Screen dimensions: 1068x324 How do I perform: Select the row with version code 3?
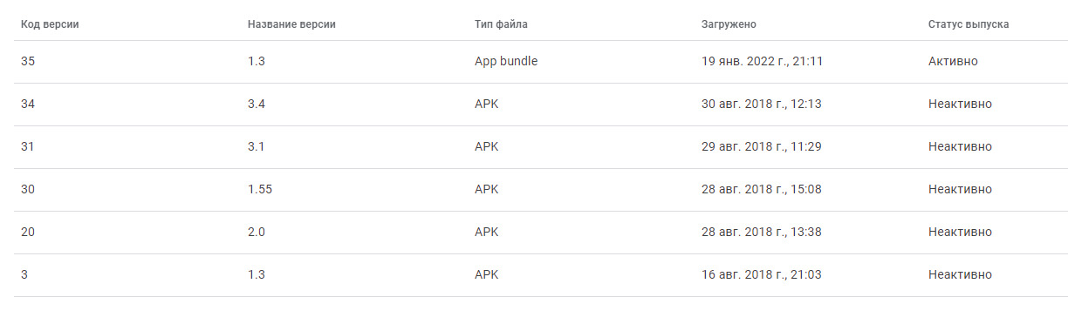click(541, 275)
